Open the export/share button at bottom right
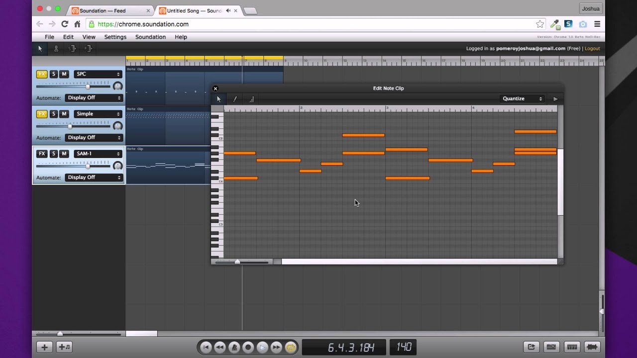 [x=531, y=347]
